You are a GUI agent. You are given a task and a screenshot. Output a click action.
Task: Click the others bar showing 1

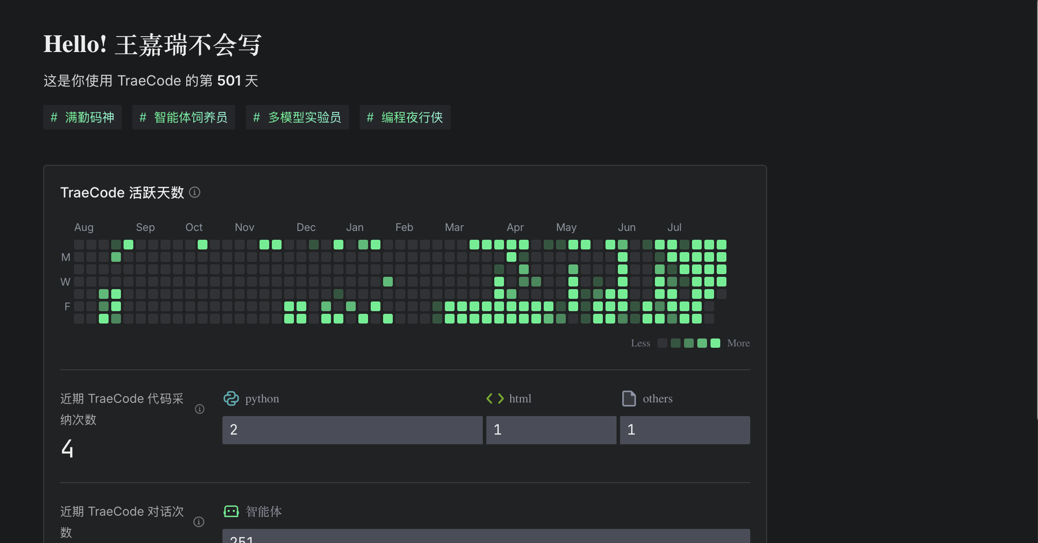point(685,430)
